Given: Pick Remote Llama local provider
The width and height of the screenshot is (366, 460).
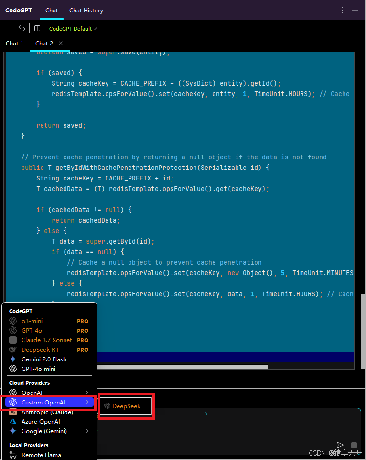Looking at the screenshot, I should coord(41,455).
